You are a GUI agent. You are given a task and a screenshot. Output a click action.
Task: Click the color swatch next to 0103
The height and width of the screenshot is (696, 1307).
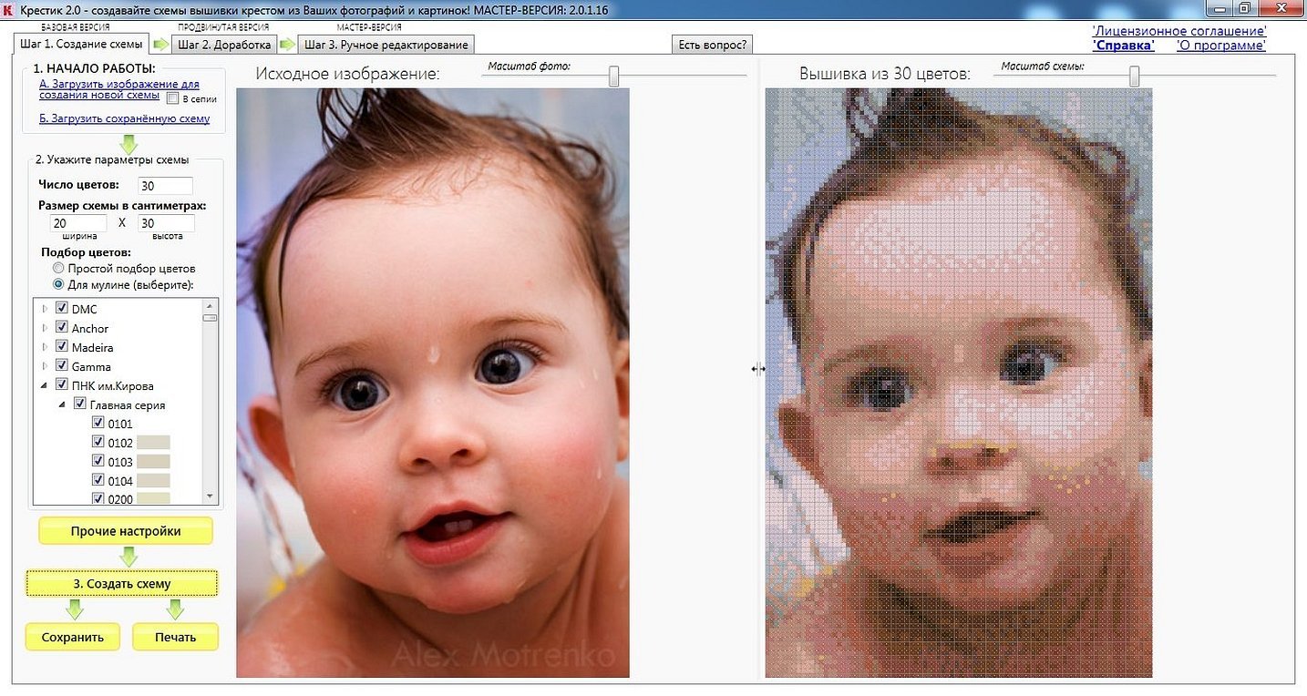[153, 462]
